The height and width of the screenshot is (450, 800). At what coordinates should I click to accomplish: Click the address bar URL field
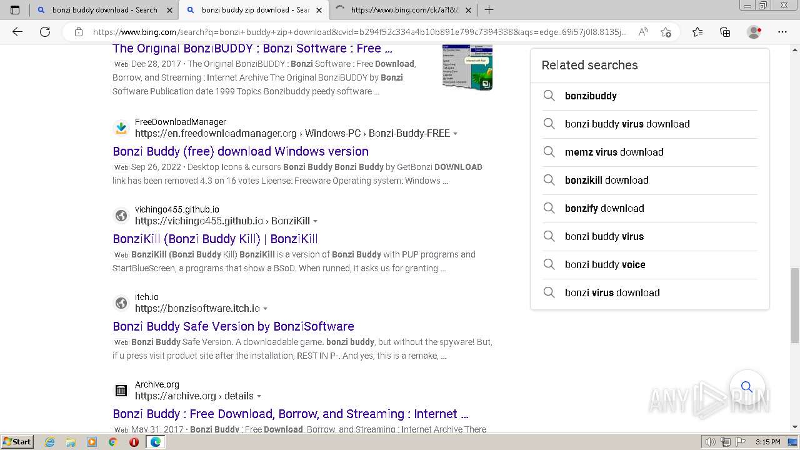coord(359,32)
